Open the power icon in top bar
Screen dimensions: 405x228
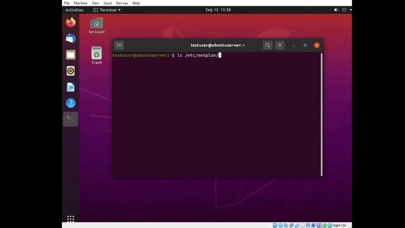(344, 10)
